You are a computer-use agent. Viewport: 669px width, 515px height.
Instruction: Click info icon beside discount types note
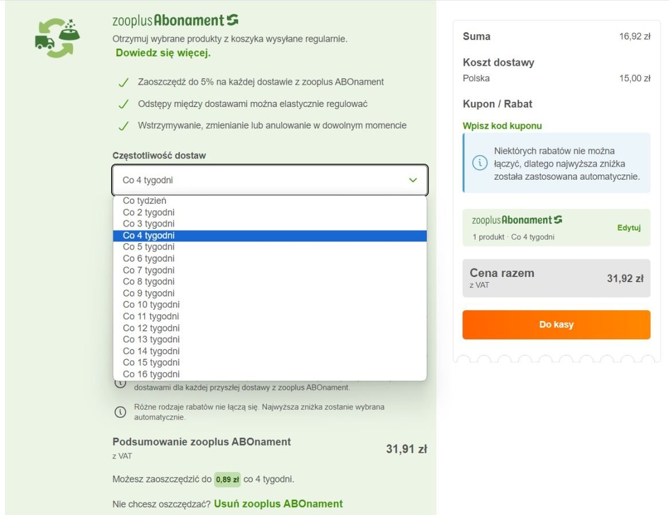pos(120,412)
